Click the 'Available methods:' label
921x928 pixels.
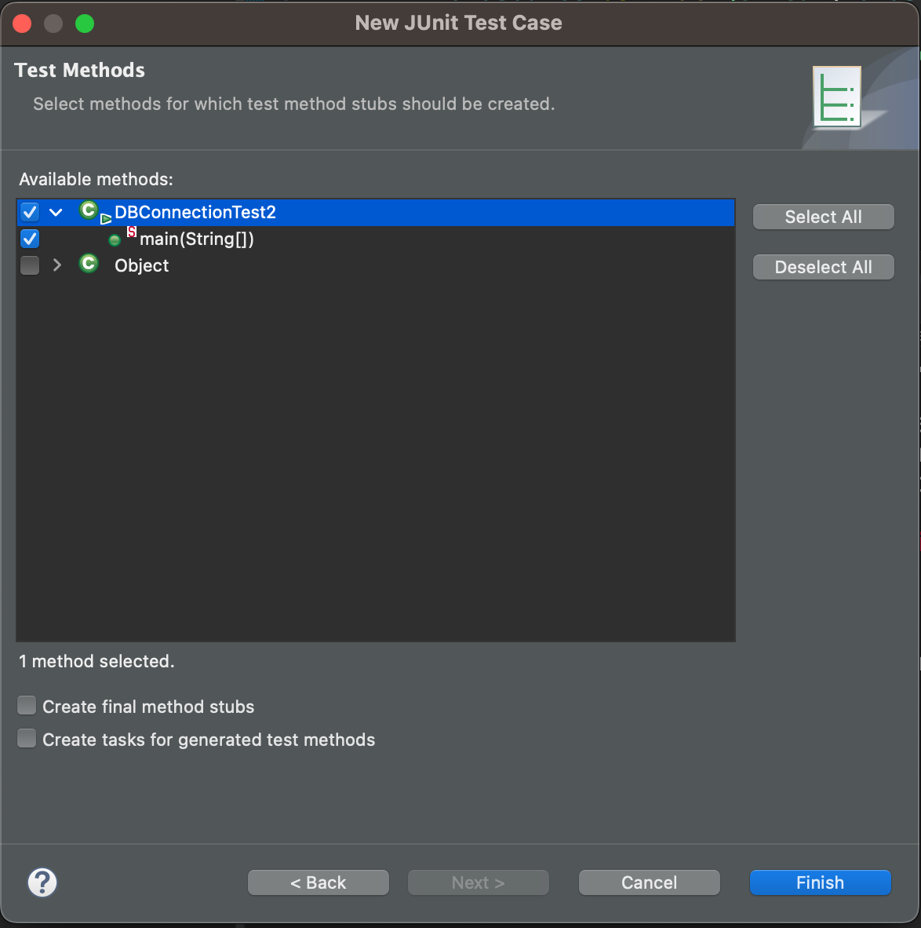96,179
